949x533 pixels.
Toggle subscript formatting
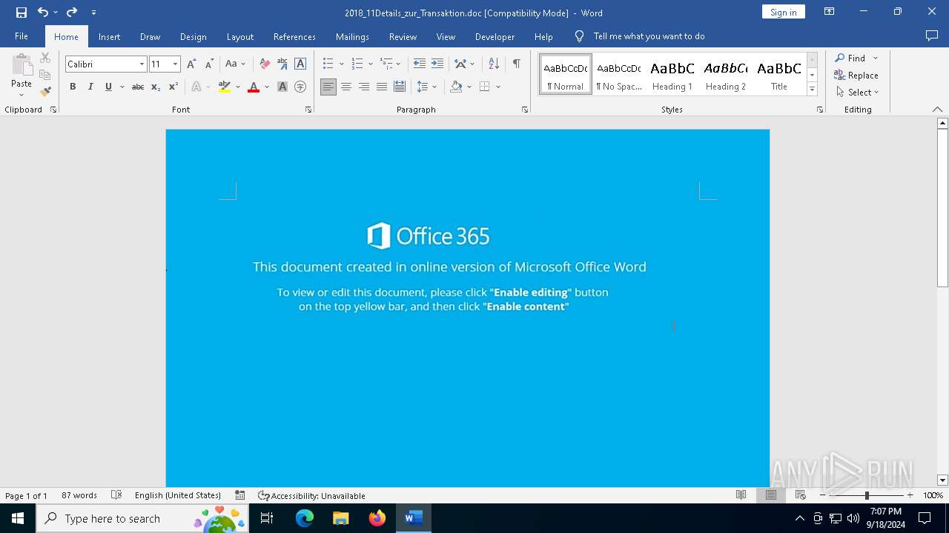156,87
